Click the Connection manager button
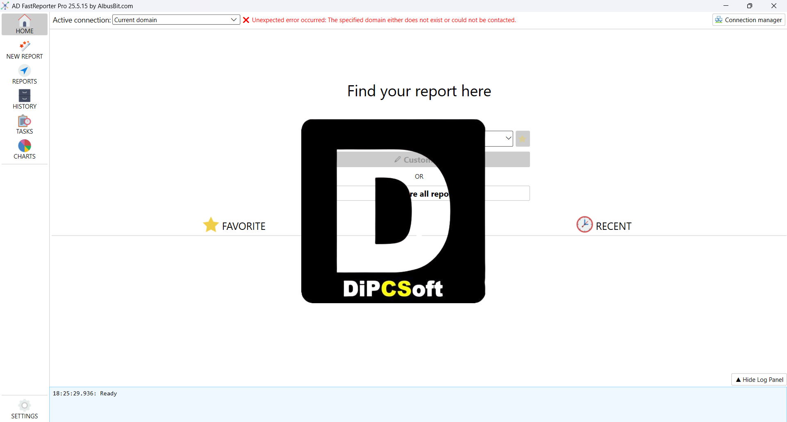This screenshot has width=787, height=422. 749,20
